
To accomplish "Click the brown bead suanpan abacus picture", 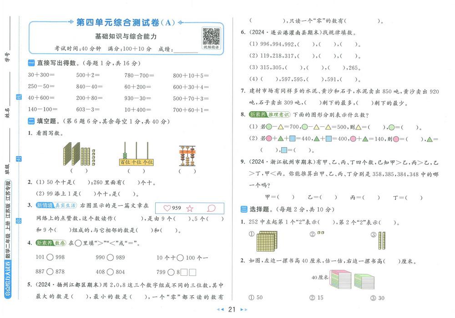I will [x=187, y=156].
